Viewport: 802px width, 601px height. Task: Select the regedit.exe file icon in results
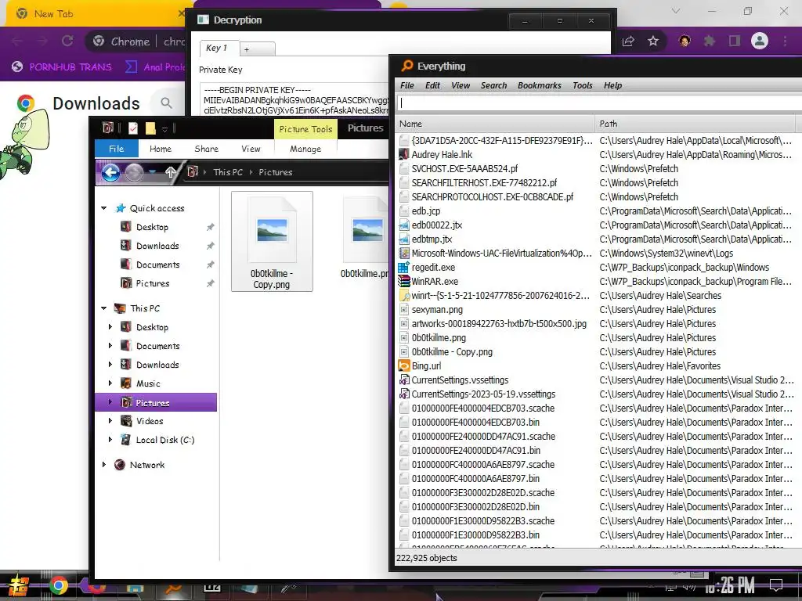(x=404, y=268)
